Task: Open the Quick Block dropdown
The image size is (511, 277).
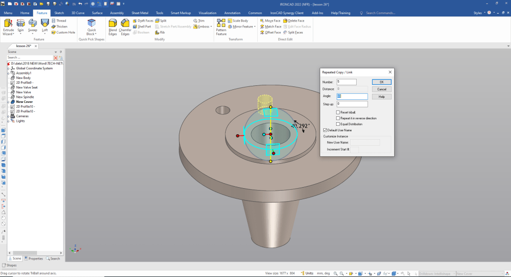Action: point(91,34)
